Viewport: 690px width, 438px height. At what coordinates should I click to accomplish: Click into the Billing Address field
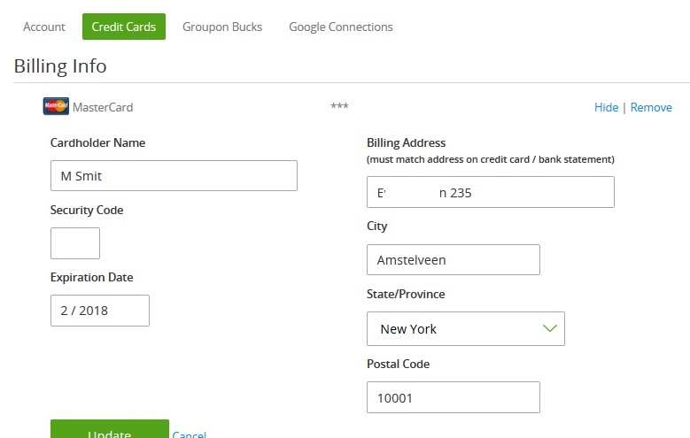tap(490, 192)
